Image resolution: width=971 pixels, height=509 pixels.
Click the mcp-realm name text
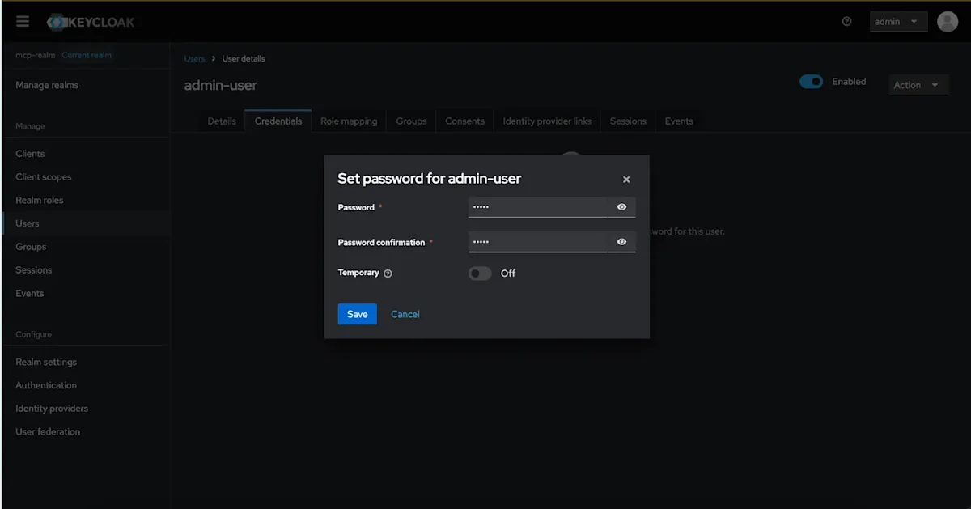pos(35,55)
